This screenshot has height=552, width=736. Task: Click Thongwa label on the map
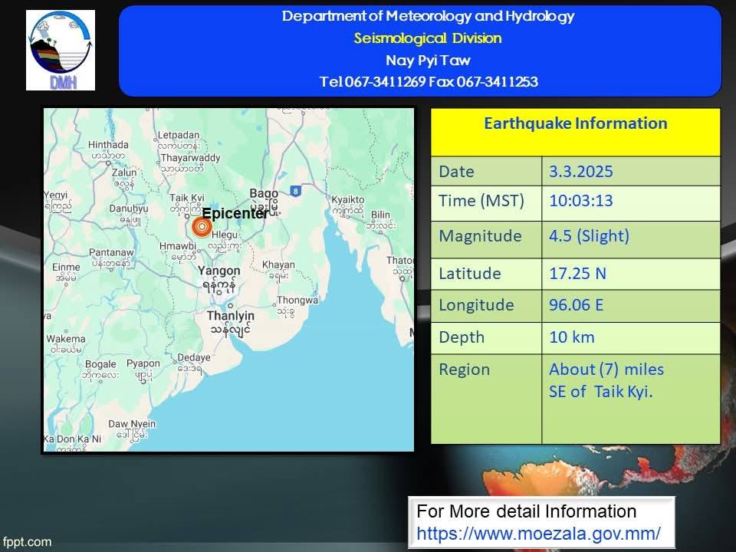[x=297, y=300]
